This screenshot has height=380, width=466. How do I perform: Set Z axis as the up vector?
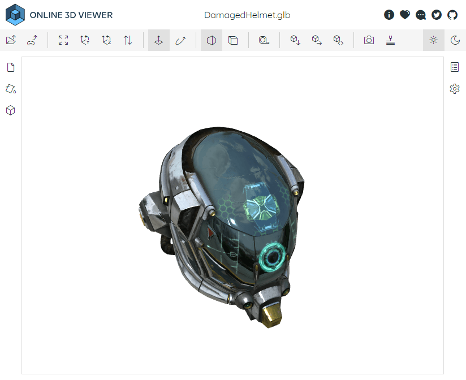[x=106, y=40]
